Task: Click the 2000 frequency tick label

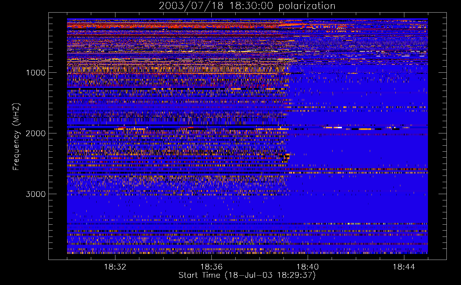Action: pyautogui.click(x=36, y=133)
